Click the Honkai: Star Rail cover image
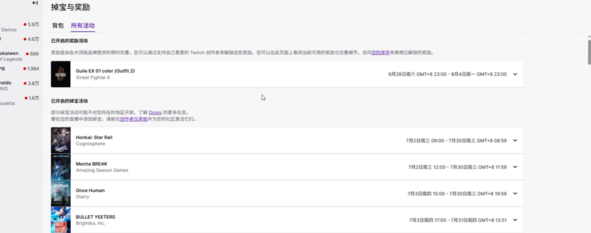Screen dimensions: 591x233 coord(61,140)
